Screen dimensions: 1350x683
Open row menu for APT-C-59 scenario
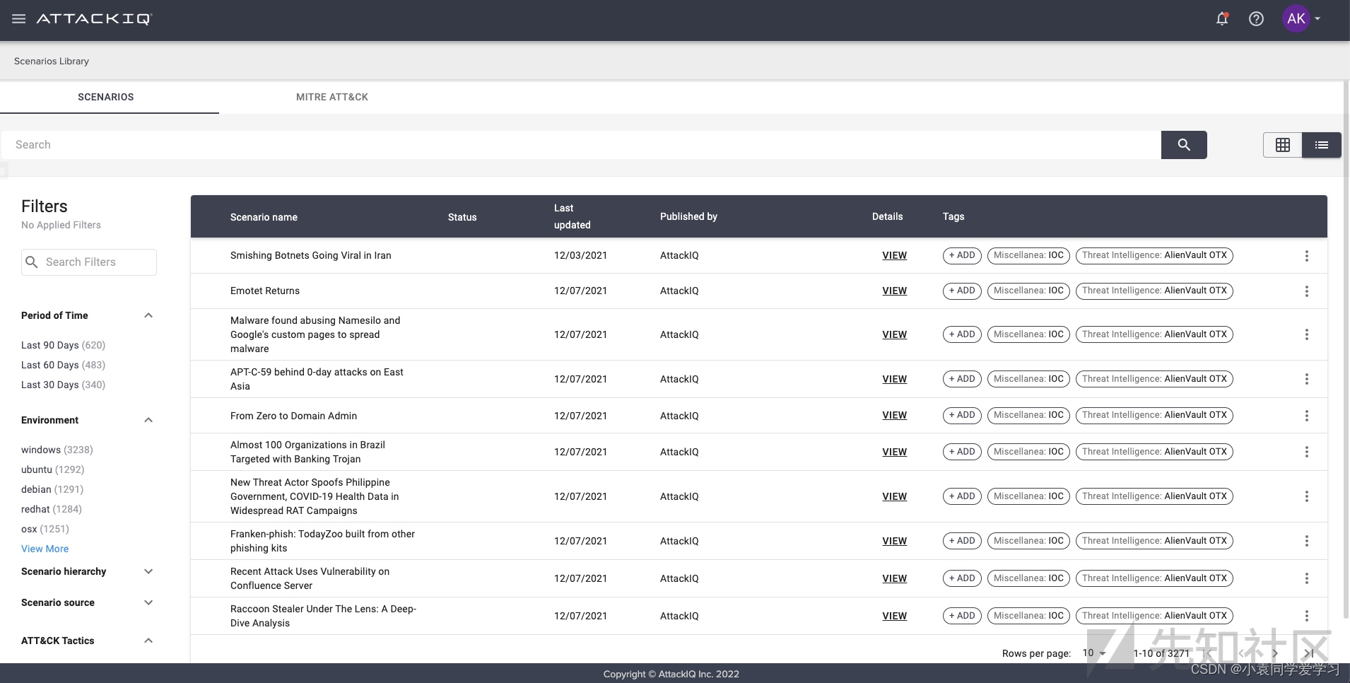(x=1307, y=379)
